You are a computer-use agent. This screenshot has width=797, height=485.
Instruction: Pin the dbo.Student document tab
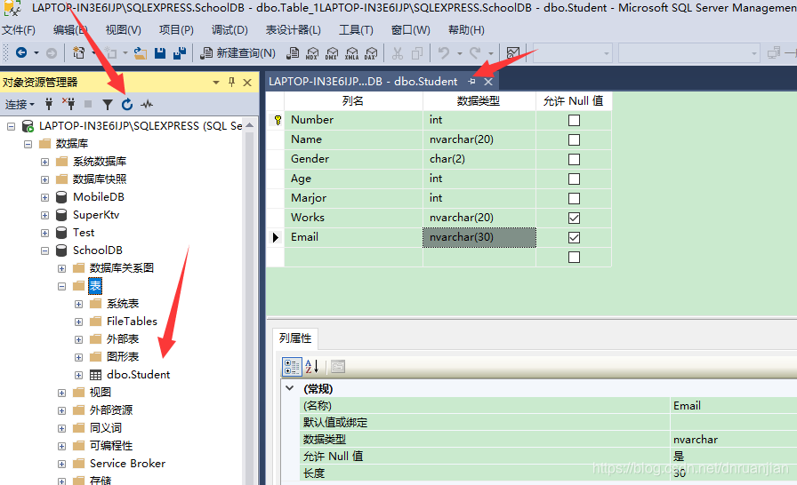point(472,81)
